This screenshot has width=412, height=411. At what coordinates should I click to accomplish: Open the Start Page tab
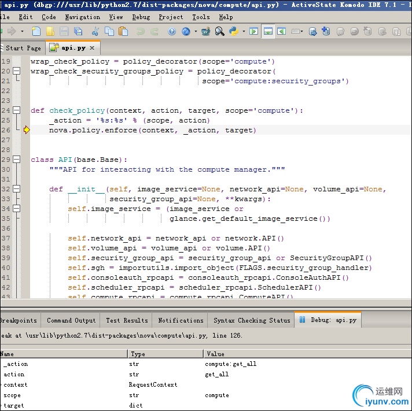click(23, 48)
